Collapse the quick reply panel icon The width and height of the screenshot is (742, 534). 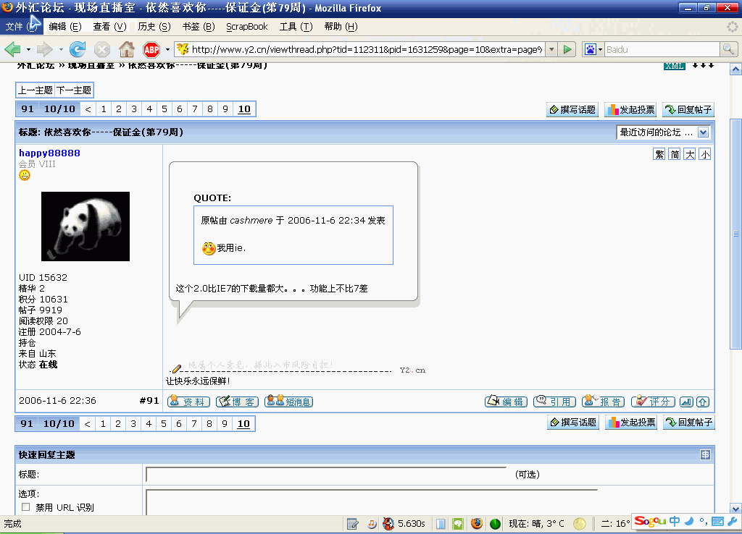[x=705, y=454]
